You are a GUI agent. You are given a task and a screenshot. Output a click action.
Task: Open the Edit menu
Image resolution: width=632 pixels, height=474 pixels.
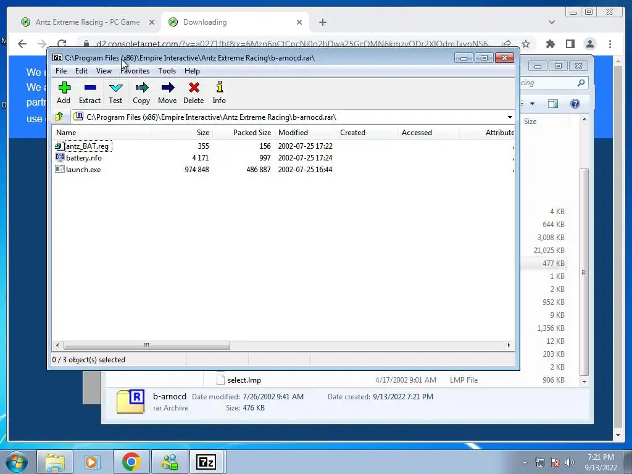pos(81,71)
